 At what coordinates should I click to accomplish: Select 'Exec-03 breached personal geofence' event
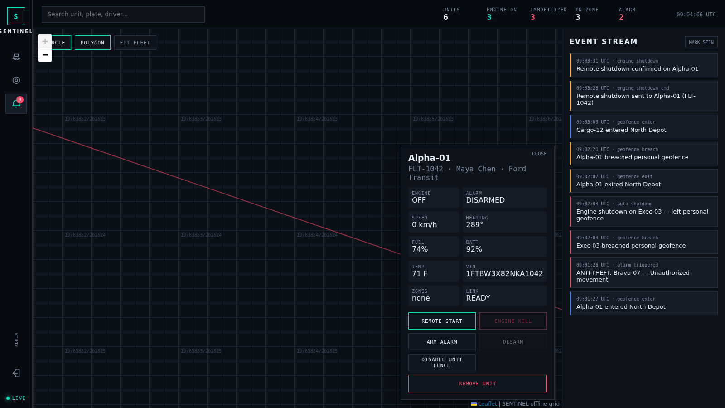(x=643, y=242)
